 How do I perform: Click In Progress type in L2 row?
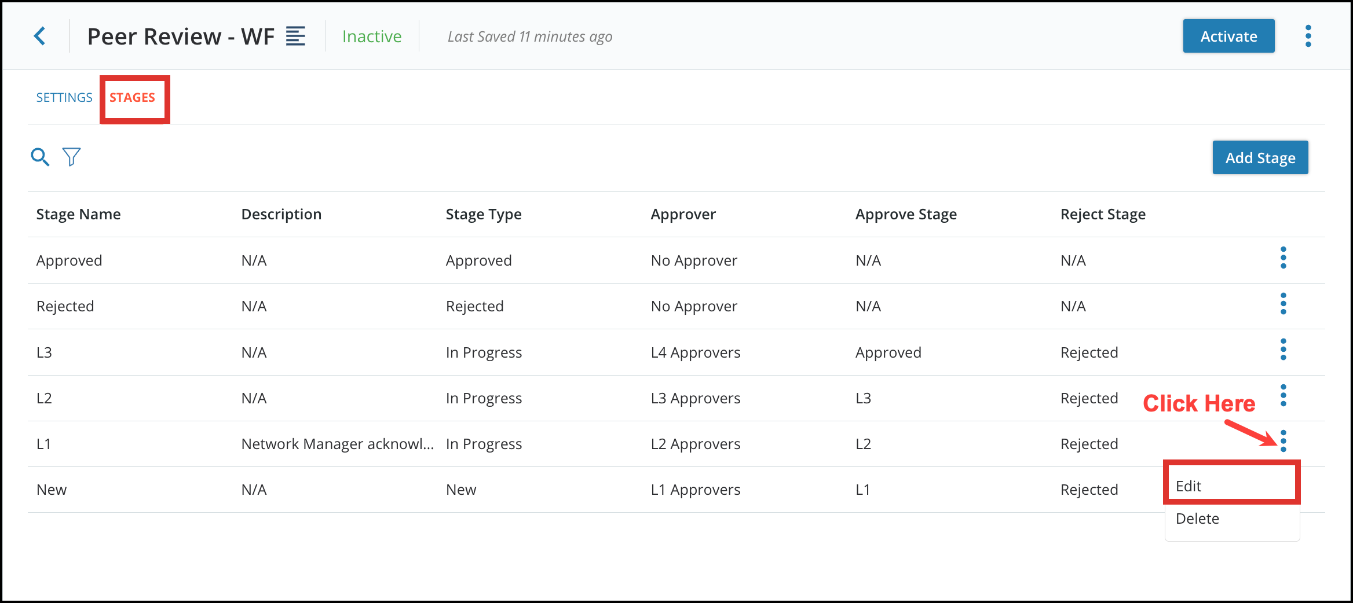click(484, 398)
